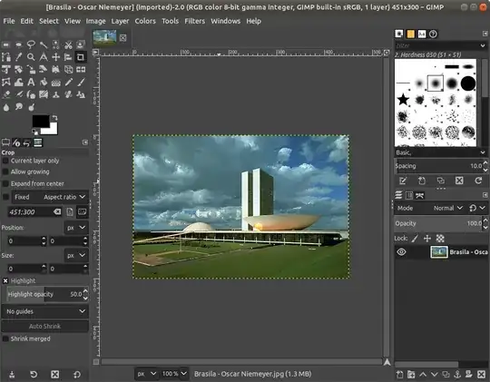This screenshot has height=382, width=490.
Task: Enable Current layer only checkbox
Action: click(x=5, y=161)
